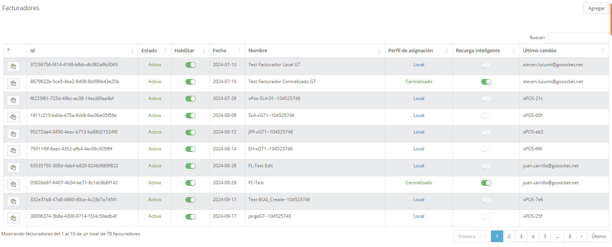Select current page 1 in pagination
This screenshot has height=247, width=612.
[497, 236]
